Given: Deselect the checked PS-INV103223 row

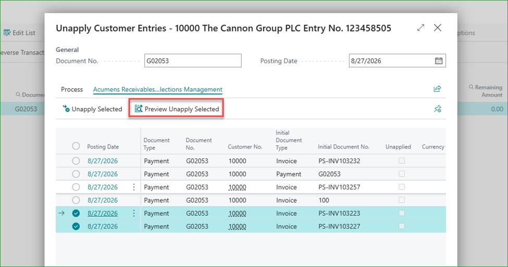Looking at the screenshot, I should 76,213.
